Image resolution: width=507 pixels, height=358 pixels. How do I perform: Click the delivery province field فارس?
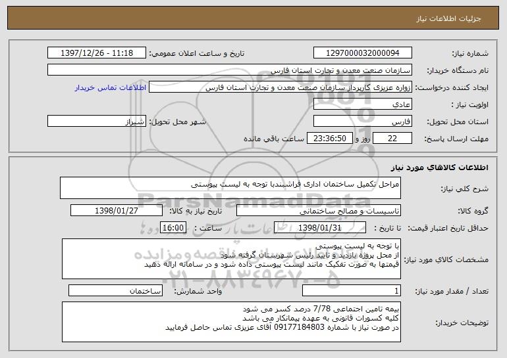pyautogui.click(x=362, y=122)
